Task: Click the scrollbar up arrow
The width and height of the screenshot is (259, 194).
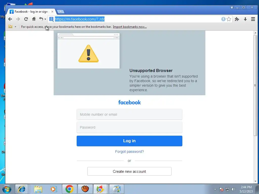Action: pyautogui.click(x=255, y=33)
